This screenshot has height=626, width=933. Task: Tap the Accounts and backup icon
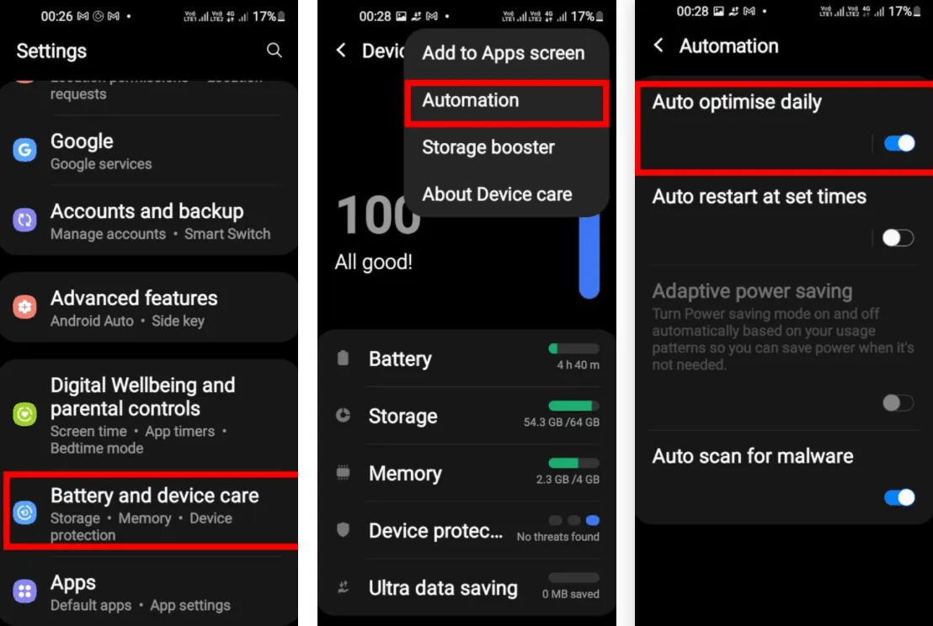click(24, 220)
